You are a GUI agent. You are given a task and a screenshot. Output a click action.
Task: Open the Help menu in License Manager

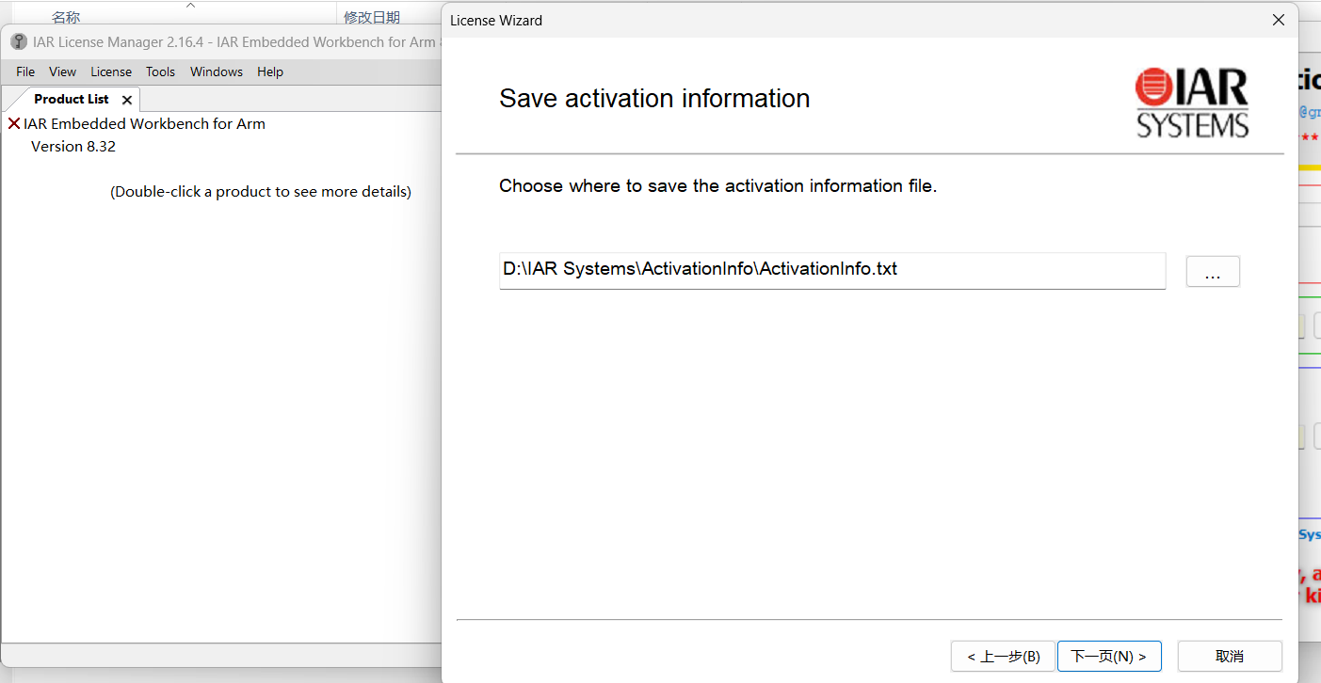click(x=270, y=71)
